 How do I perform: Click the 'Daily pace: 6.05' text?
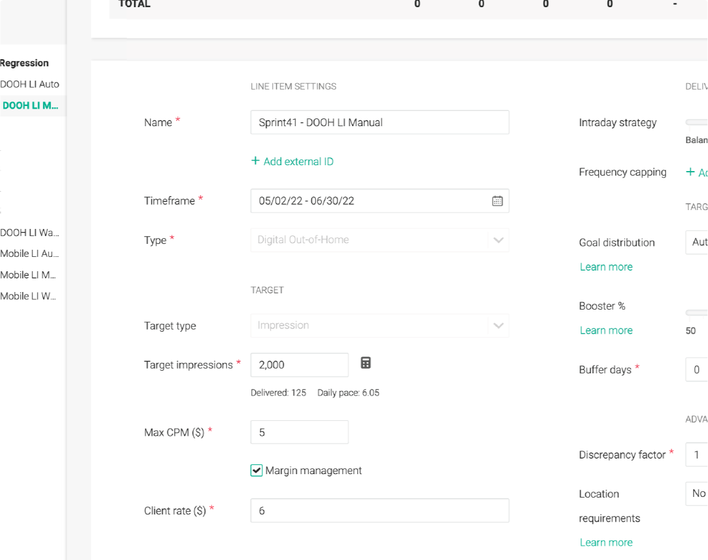pos(348,393)
